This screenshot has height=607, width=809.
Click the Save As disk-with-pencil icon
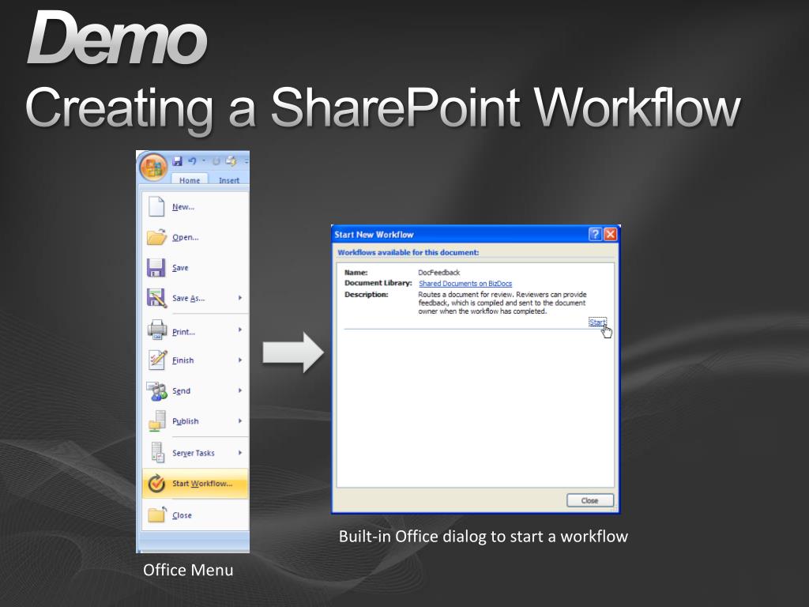pos(156,298)
